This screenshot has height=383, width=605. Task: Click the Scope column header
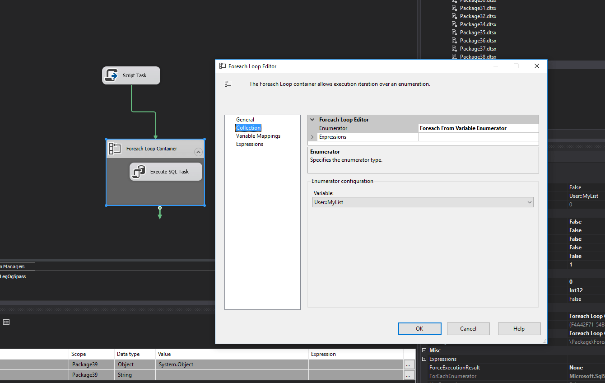(x=92, y=354)
